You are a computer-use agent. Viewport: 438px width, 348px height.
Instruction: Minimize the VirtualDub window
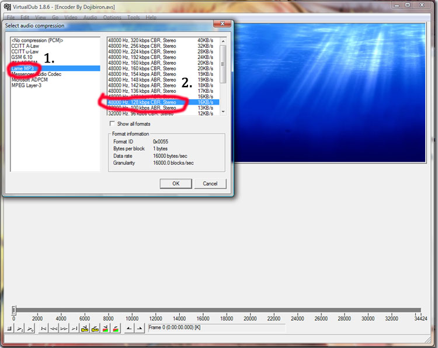tap(397, 5)
